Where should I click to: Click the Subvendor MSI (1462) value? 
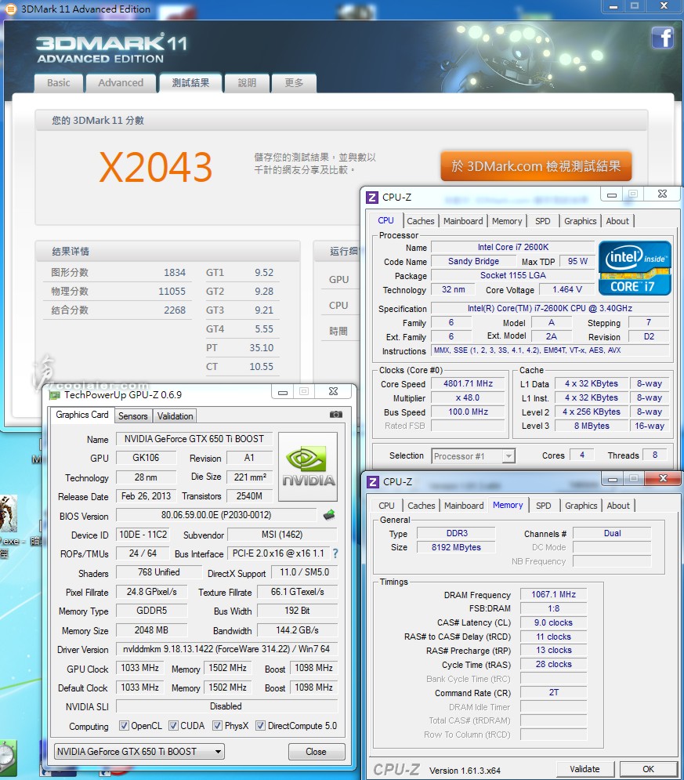(282, 535)
